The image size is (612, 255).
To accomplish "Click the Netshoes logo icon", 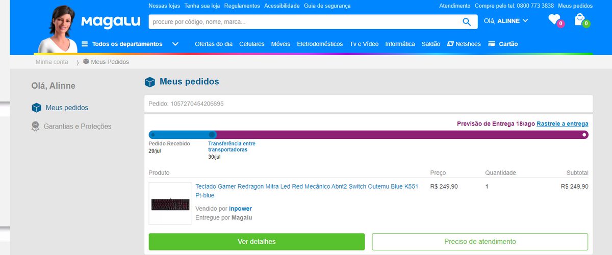I will click(450, 44).
